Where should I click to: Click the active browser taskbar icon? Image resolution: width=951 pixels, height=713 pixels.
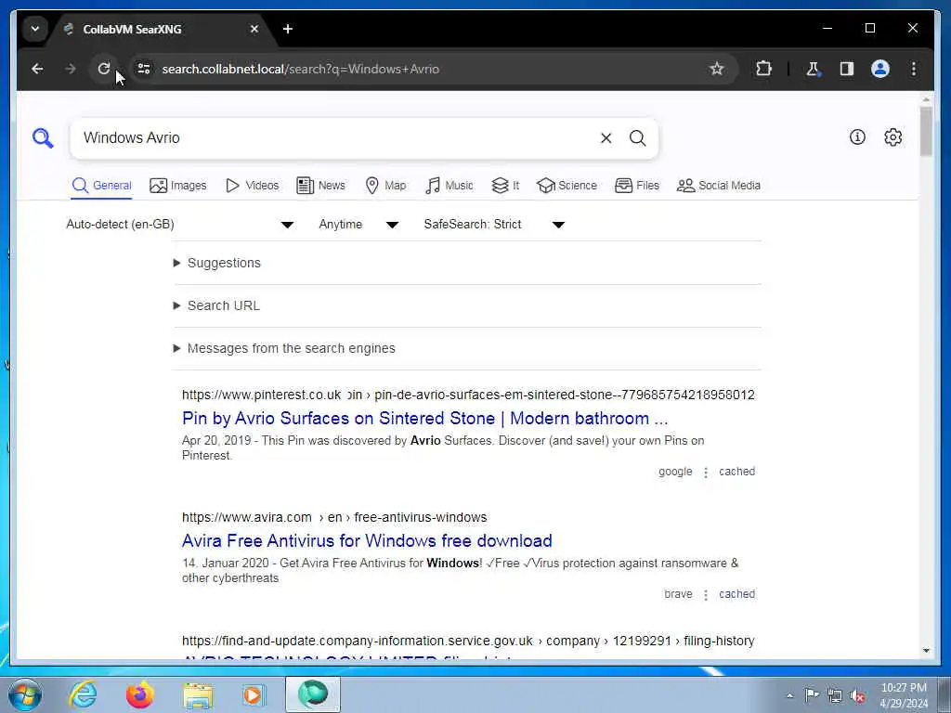(x=313, y=694)
